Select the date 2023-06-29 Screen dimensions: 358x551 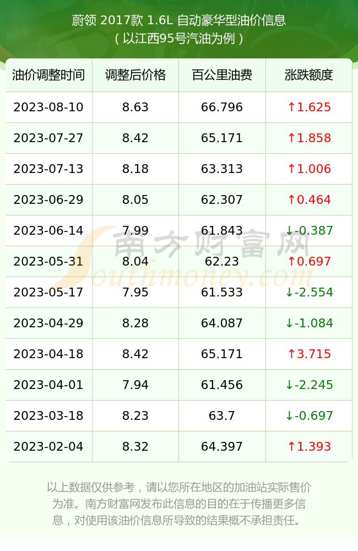(48, 200)
